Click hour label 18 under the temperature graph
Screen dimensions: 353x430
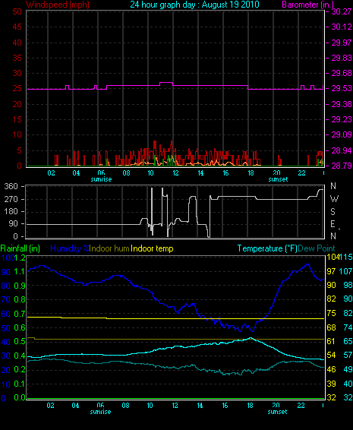tap(250, 406)
